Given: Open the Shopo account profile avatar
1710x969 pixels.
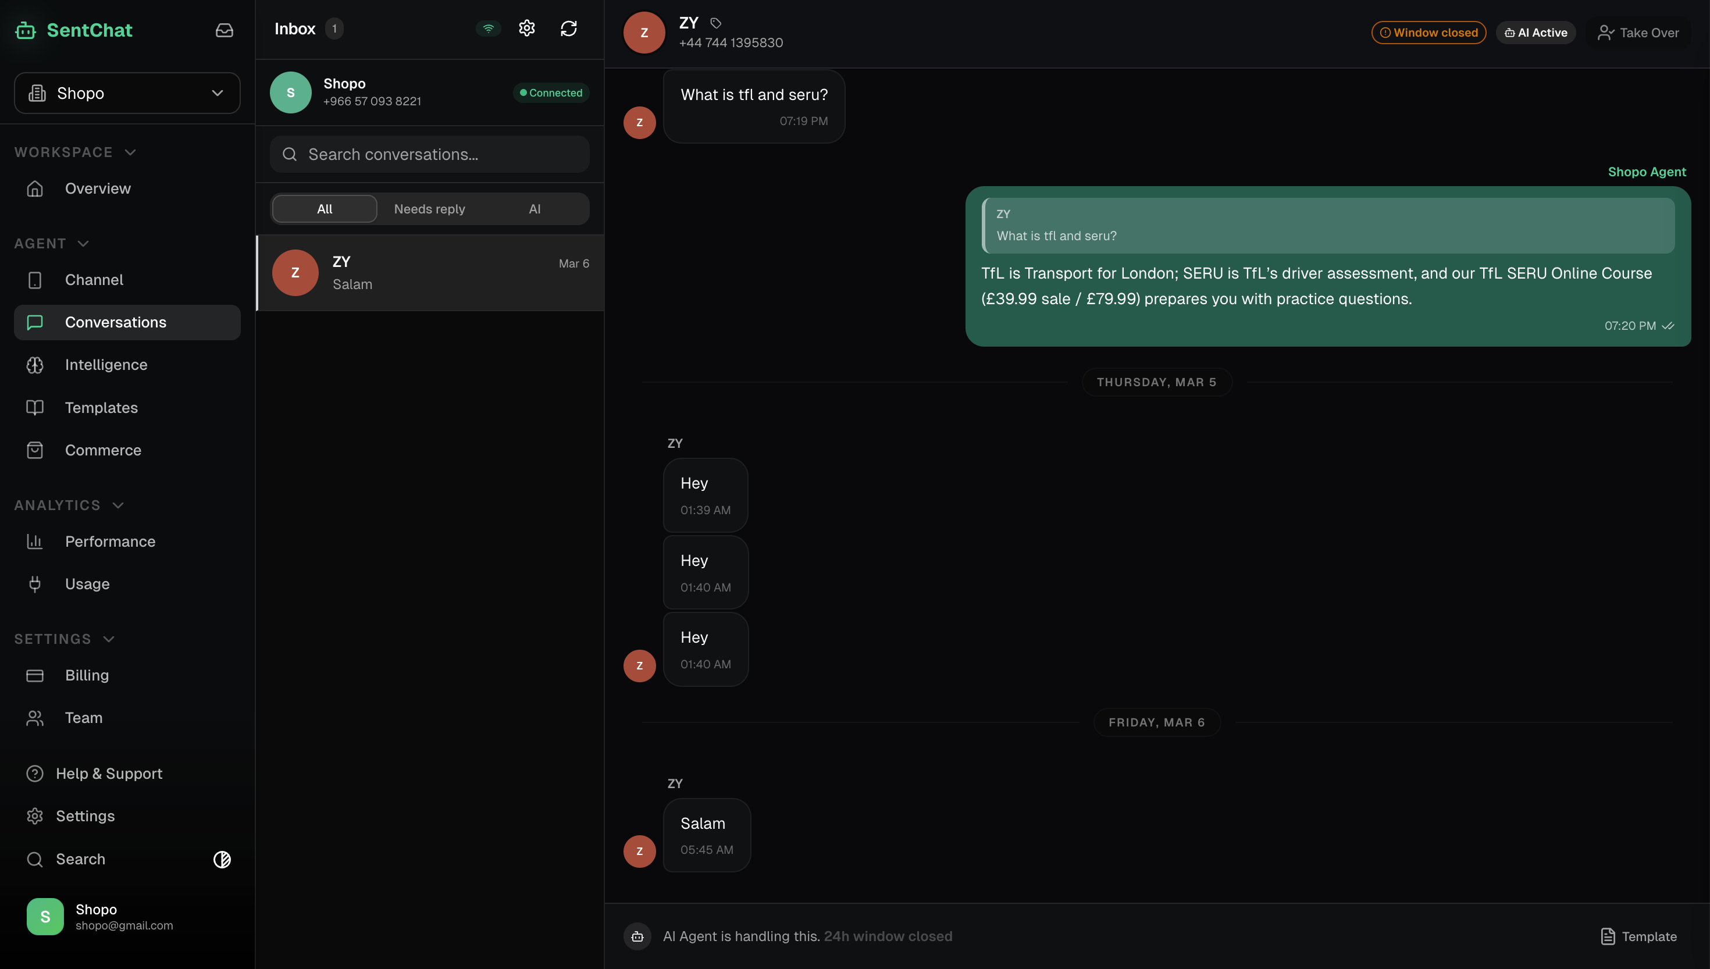Looking at the screenshot, I should (45, 915).
